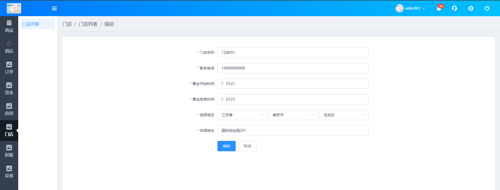Expand the 江苏省 province dropdown
This screenshot has height=190, width=500.
click(x=242, y=115)
